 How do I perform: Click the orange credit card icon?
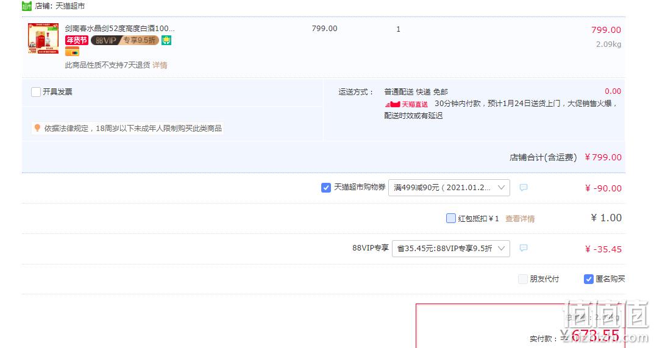click(x=72, y=52)
